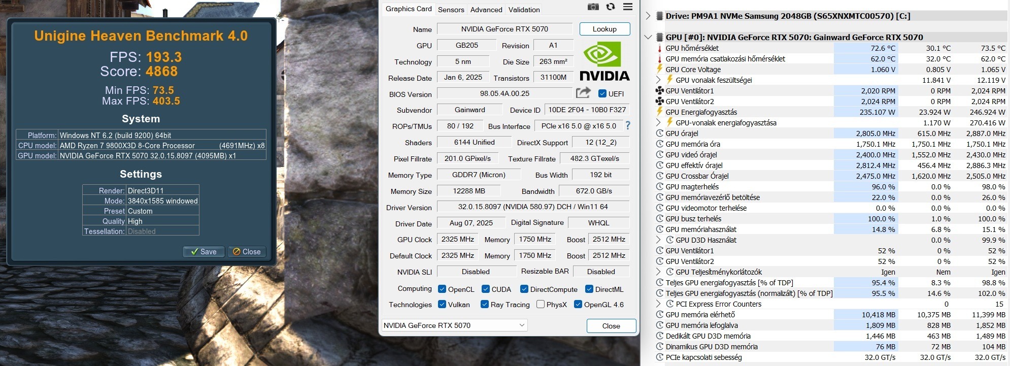This screenshot has height=366, width=1010.
Task: Close the Heaven Benchmark results dialog
Action: pos(246,252)
